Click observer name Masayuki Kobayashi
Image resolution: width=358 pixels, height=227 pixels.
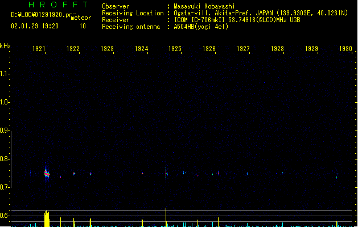tap(204, 6)
